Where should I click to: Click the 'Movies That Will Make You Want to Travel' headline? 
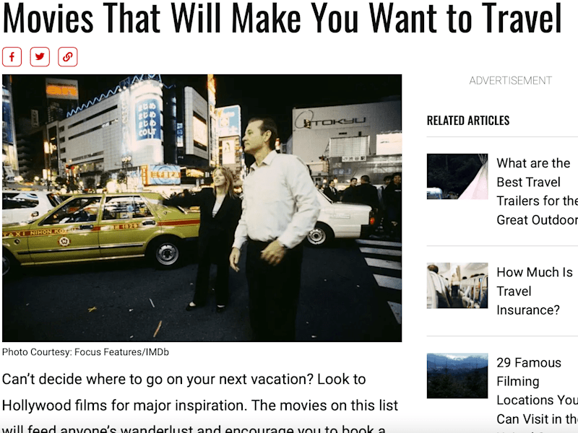click(282, 17)
